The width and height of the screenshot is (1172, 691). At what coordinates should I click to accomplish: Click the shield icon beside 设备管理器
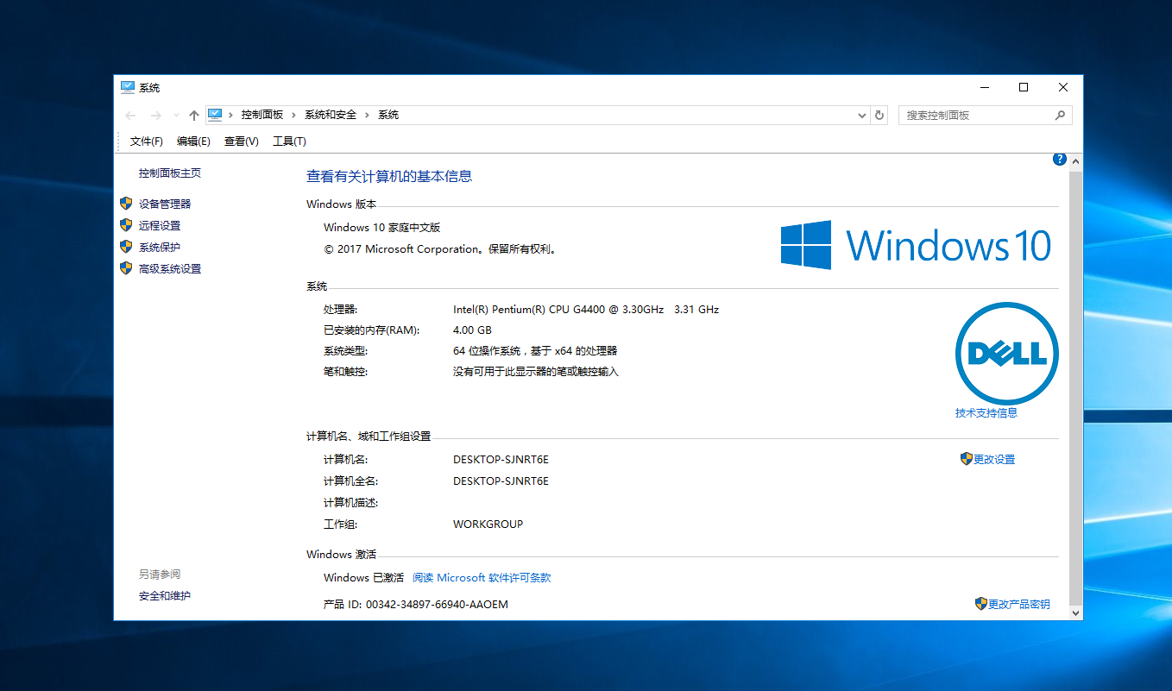tap(126, 204)
